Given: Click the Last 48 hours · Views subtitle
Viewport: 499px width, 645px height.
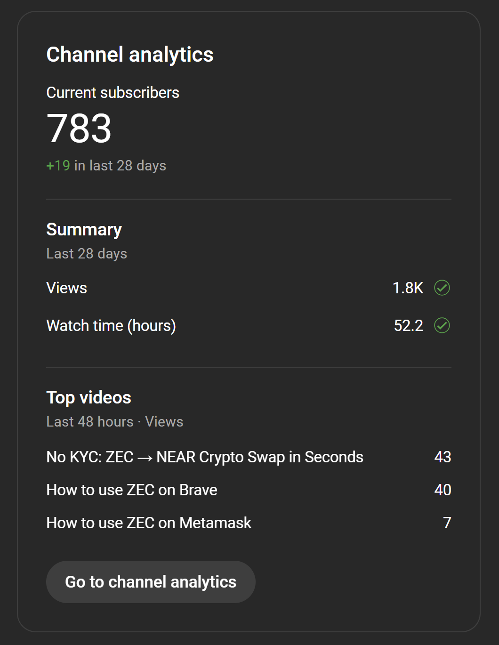Looking at the screenshot, I should (114, 422).
